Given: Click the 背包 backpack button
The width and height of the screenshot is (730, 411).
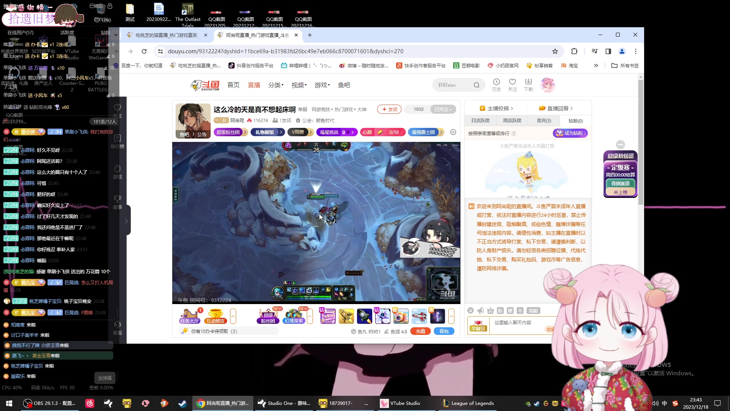Looking at the screenshot, I should click(444, 331).
